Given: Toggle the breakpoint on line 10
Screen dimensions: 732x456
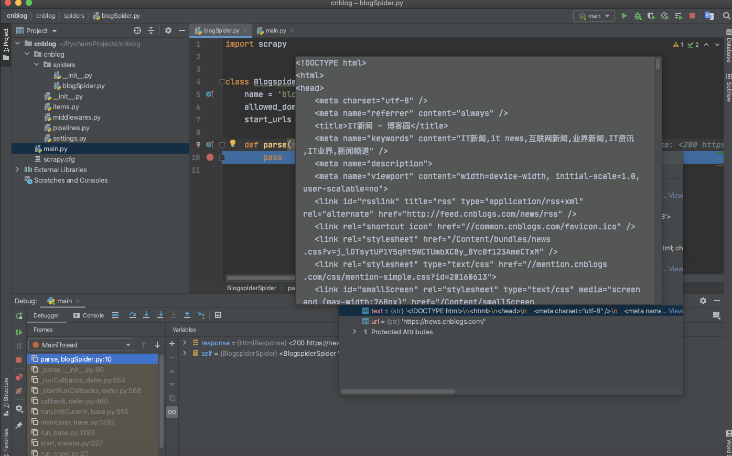Looking at the screenshot, I should point(210,157).
